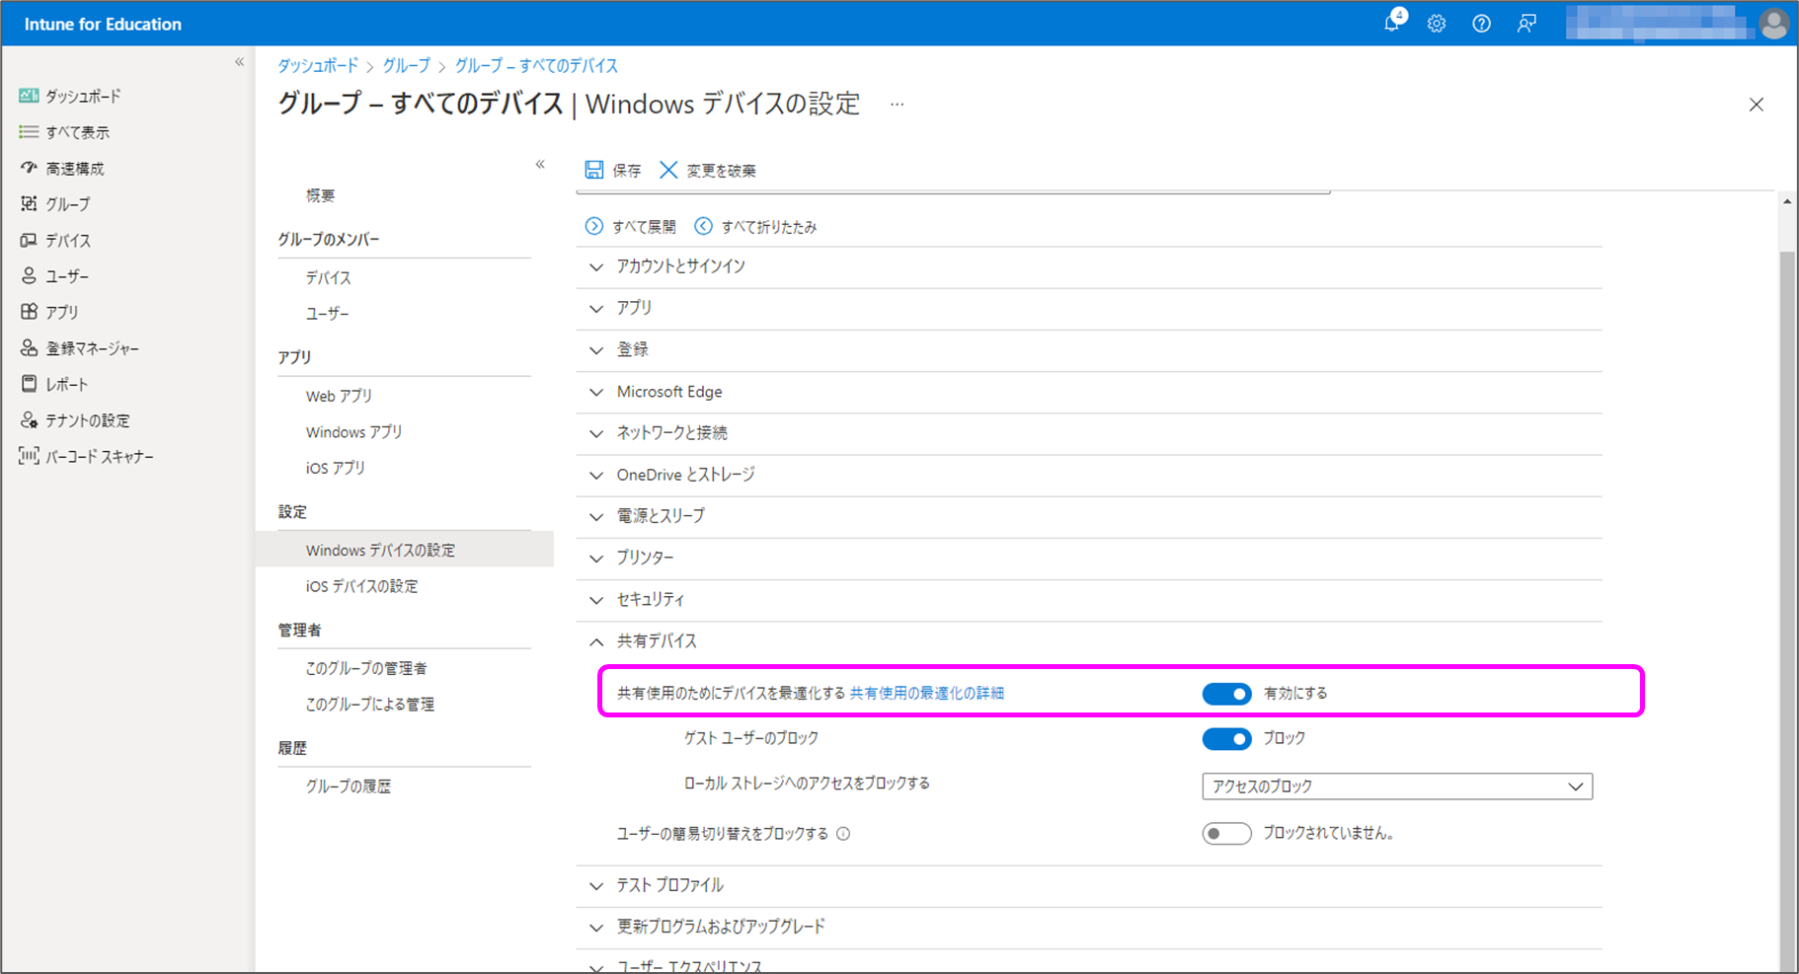Go to ダッシュボード breadcrumb link

point(318,65)
